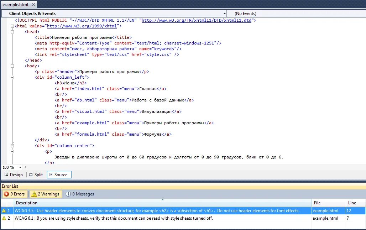
Task: Sort by File column header
Action: [x=329, y=203]
